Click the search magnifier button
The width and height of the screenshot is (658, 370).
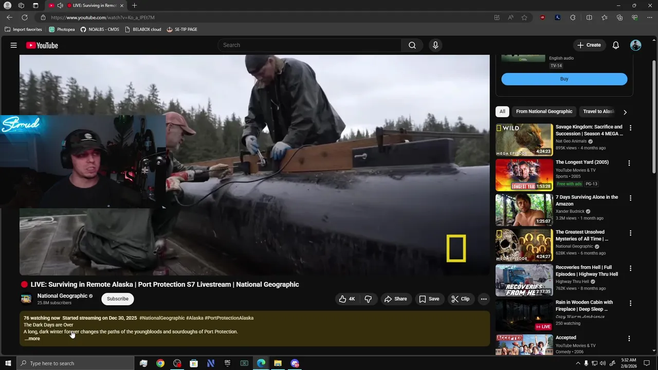coord(412,45)
